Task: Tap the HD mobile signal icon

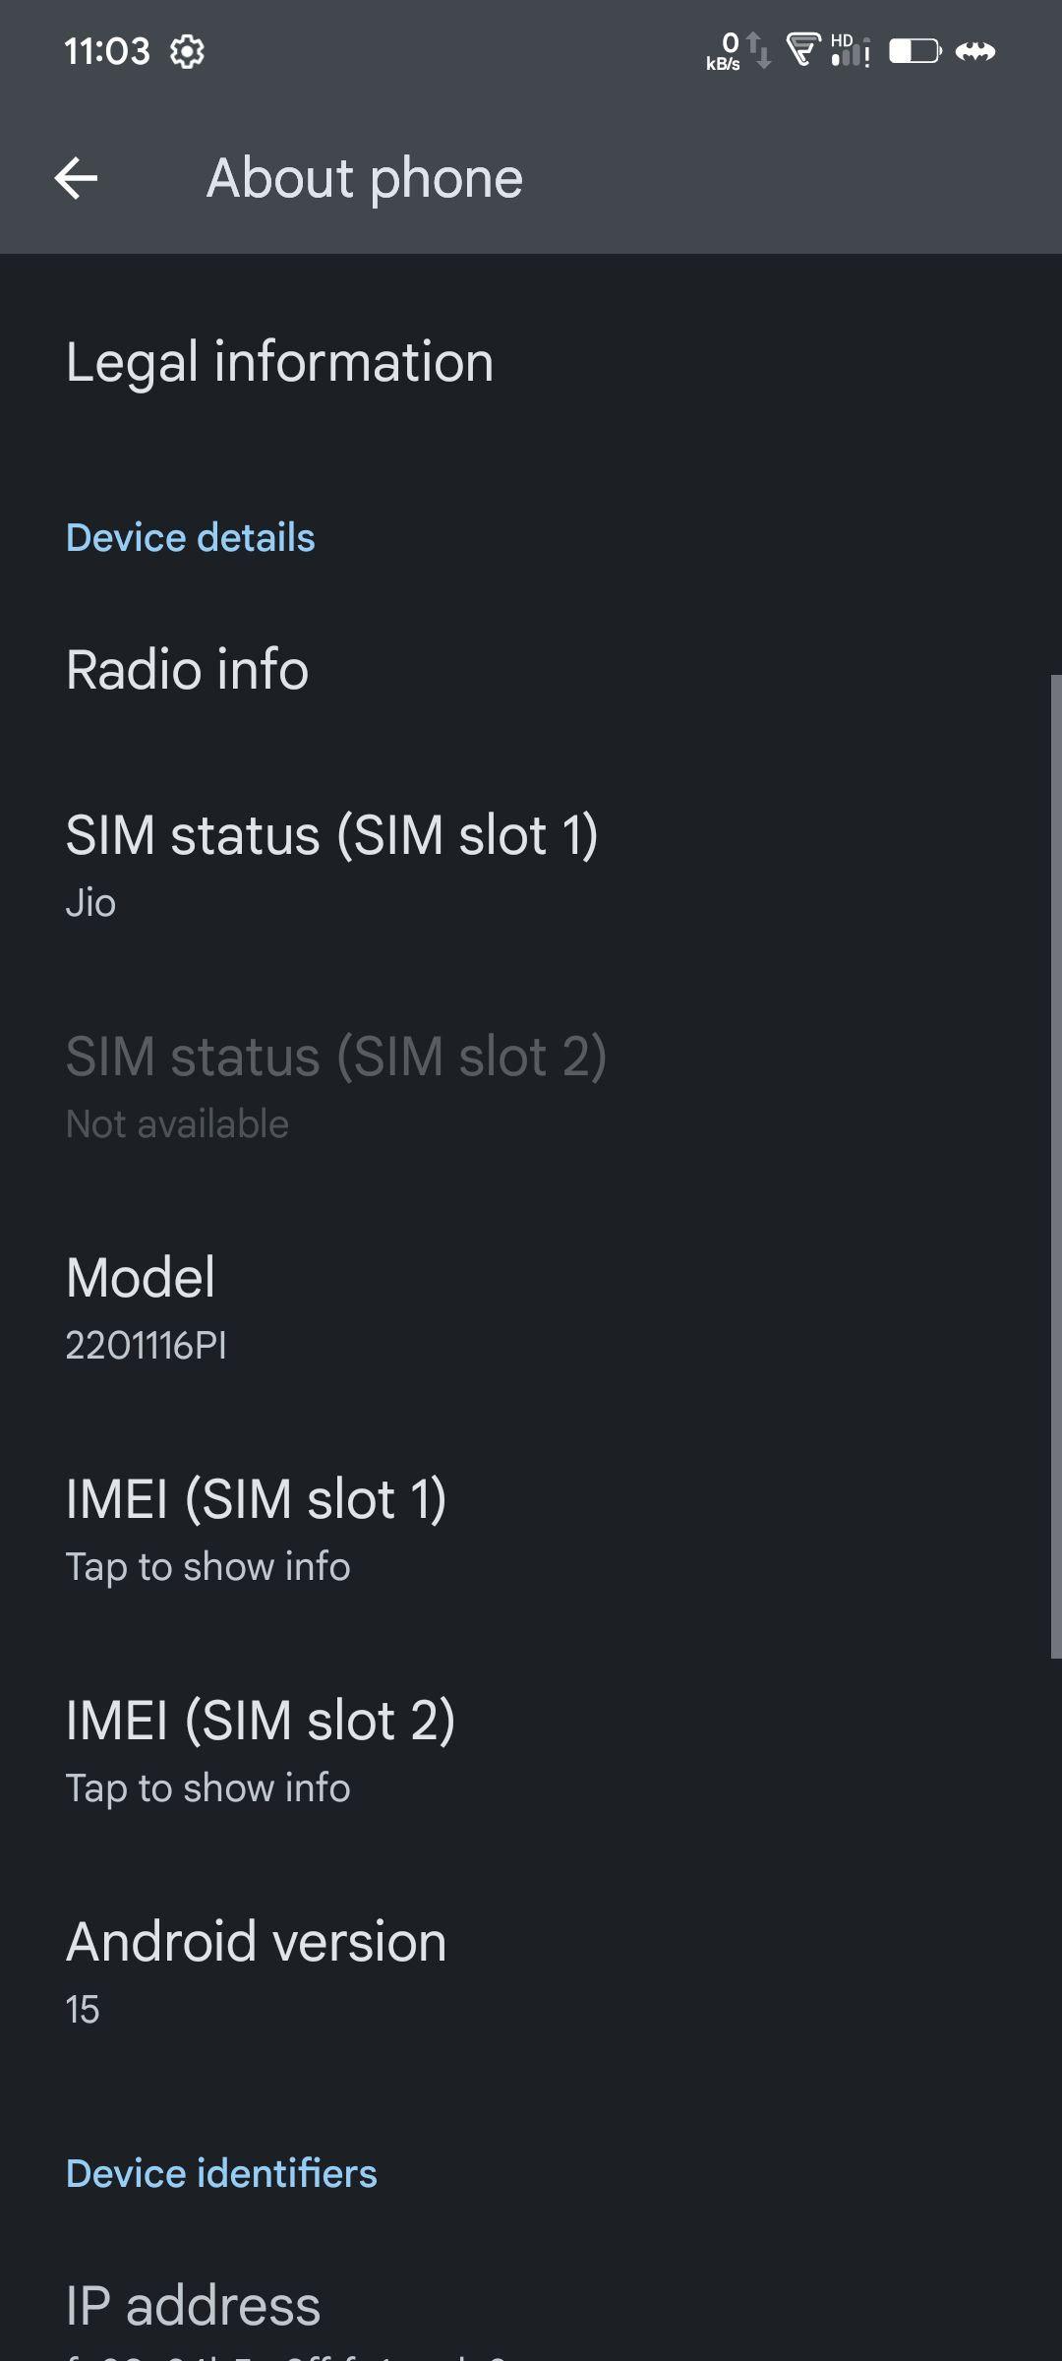Action: click(850, 50)
